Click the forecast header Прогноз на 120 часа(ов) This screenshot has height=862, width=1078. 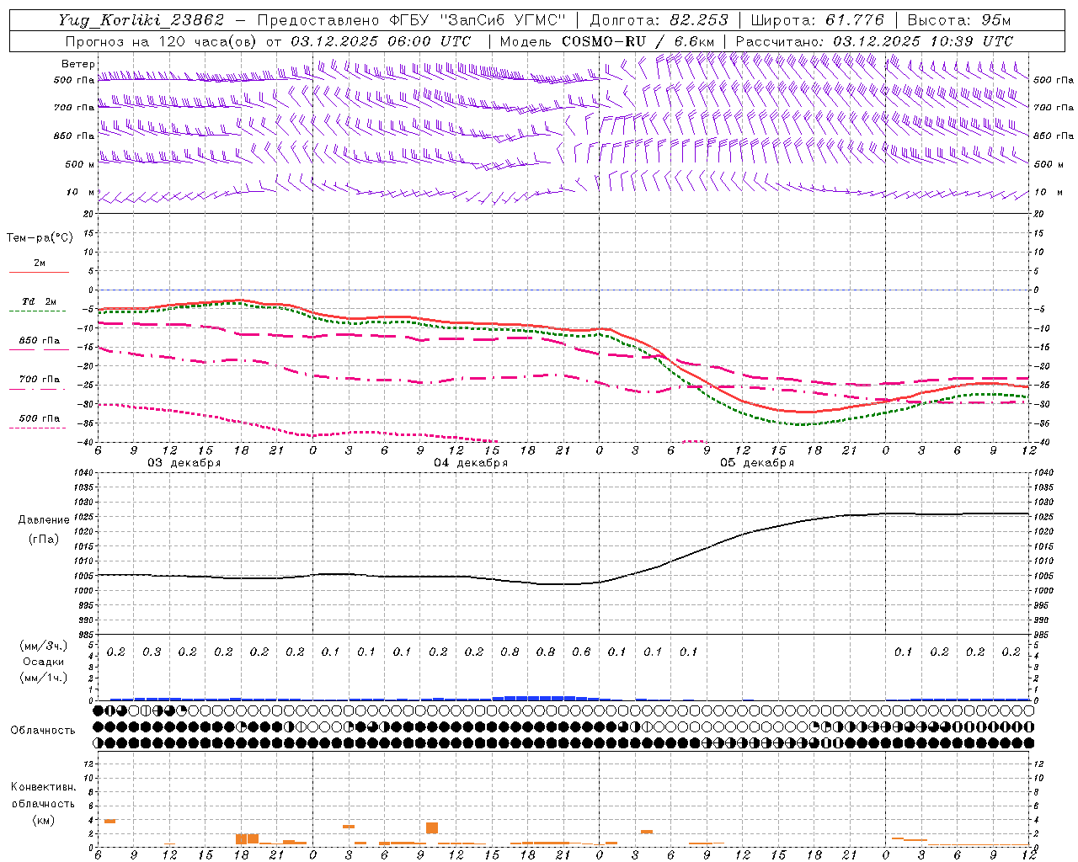(162, 41)
